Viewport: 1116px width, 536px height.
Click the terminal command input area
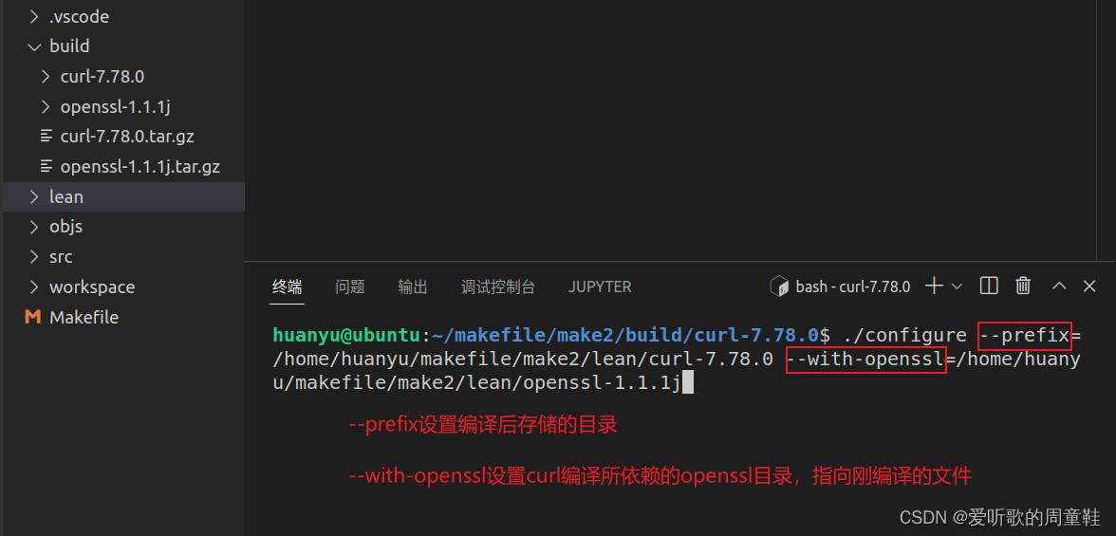pos(676,359)
